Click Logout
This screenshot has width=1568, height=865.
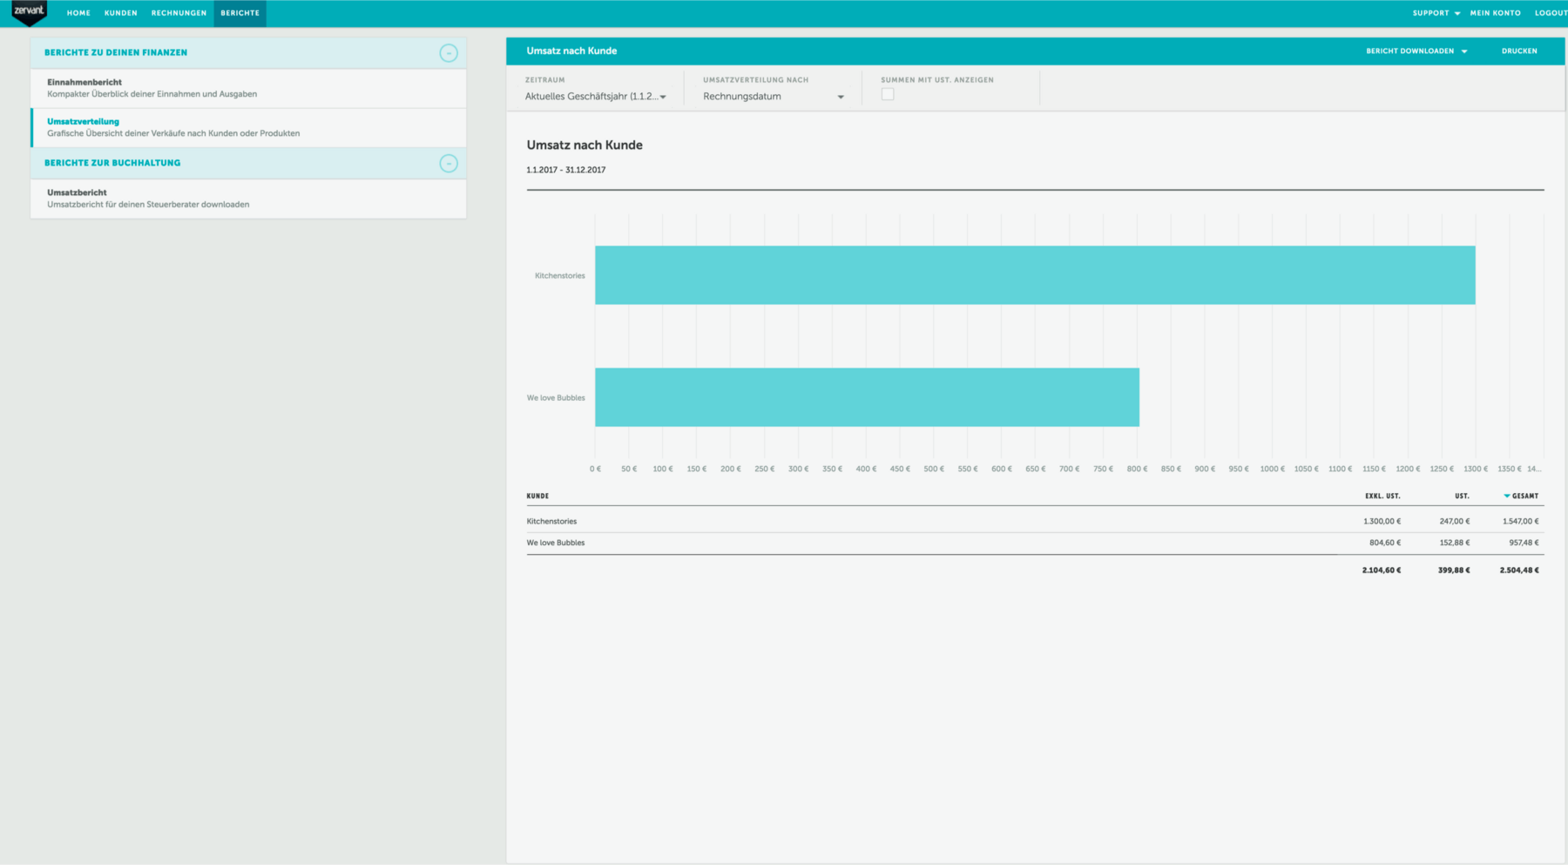tap(1551, 13)
